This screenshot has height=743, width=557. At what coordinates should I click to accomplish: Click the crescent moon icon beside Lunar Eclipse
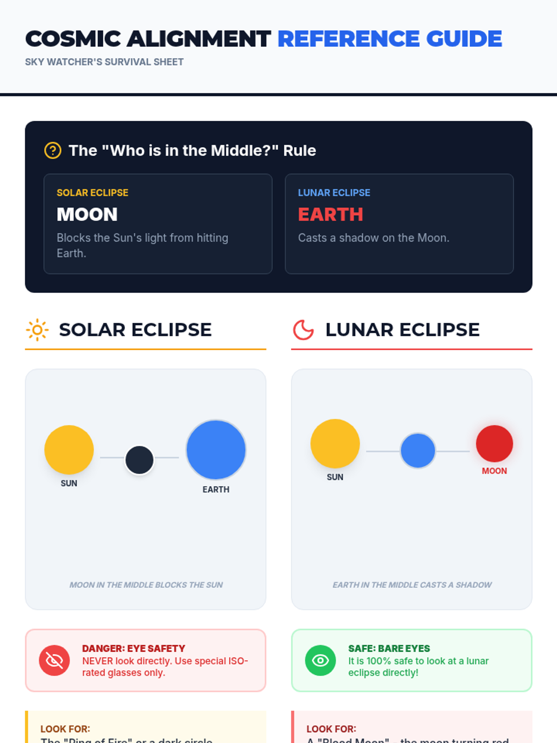[x=304, y=330]
